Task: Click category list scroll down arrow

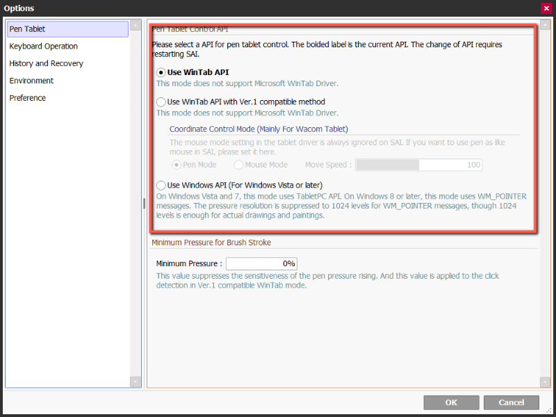Action: 135,382
